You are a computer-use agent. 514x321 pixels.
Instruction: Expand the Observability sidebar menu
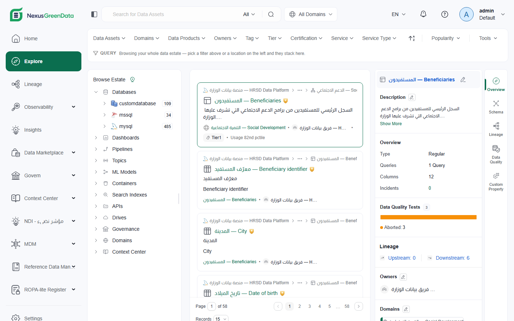click(44, 107)
